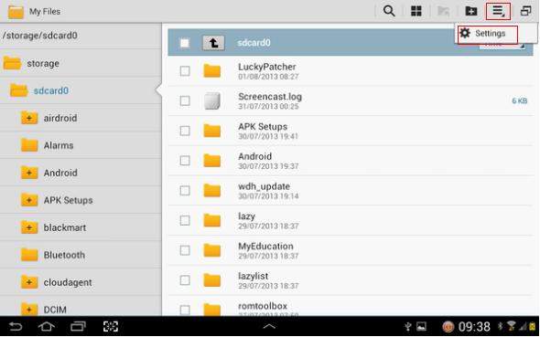Screen dimensions: 540x337
Task: Check the lazylist checkbox
Action: (185, 280)
